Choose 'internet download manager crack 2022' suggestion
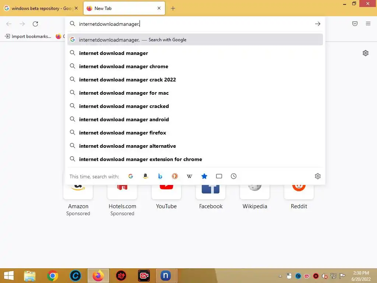 pyautogui.click(x=195, y=80)
